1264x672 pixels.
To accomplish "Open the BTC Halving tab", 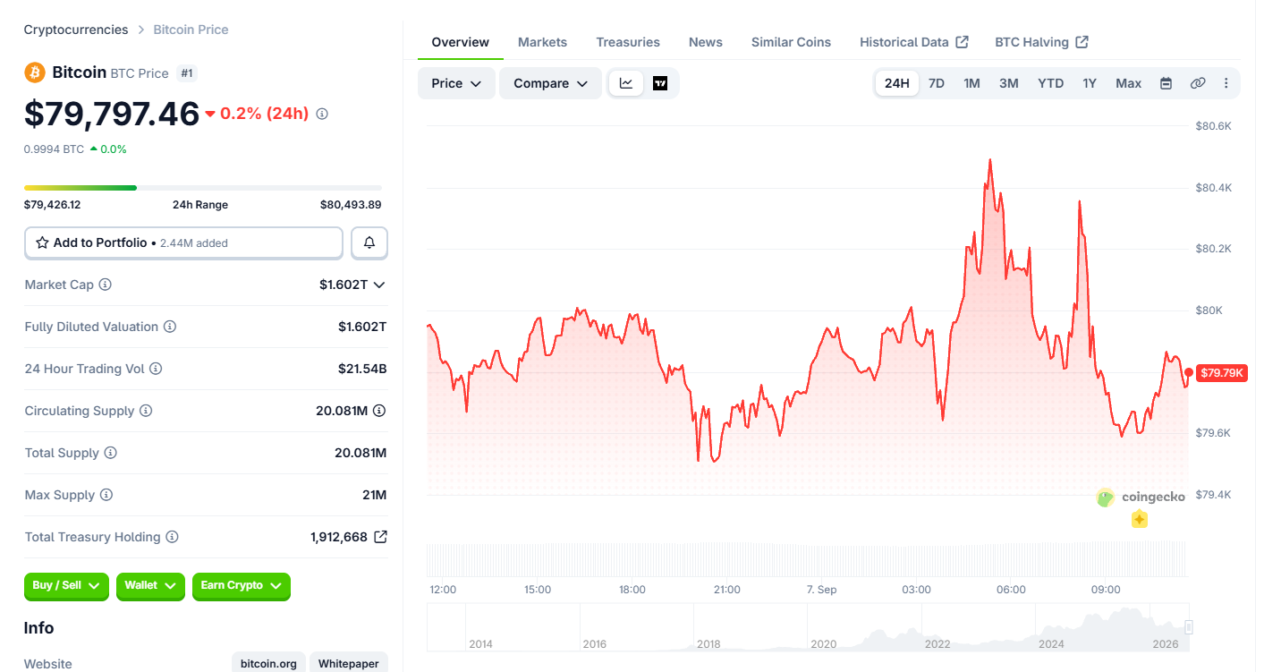I will point(1041,42).
